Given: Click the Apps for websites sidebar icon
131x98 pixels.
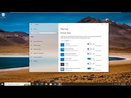Looking at the screenshot, I should 31,53.
